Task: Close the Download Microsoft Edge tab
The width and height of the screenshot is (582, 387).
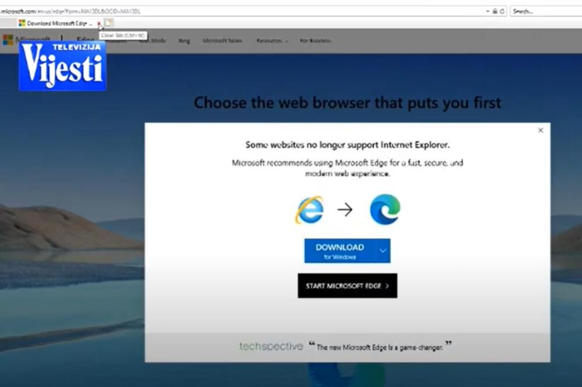Action: (x=99, y=23)
